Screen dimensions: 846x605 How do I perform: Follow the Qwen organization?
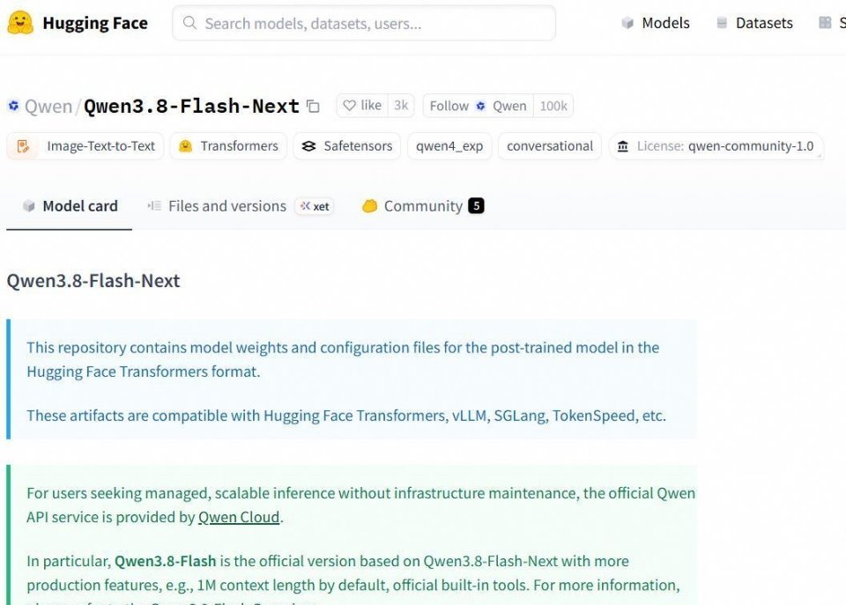(x=478, y=106)
